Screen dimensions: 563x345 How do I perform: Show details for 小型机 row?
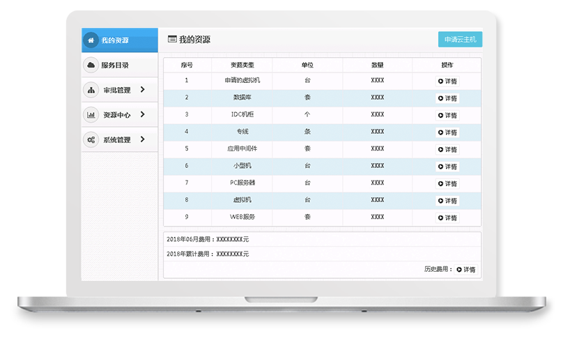pyautogui.click(x=447, y=166)
